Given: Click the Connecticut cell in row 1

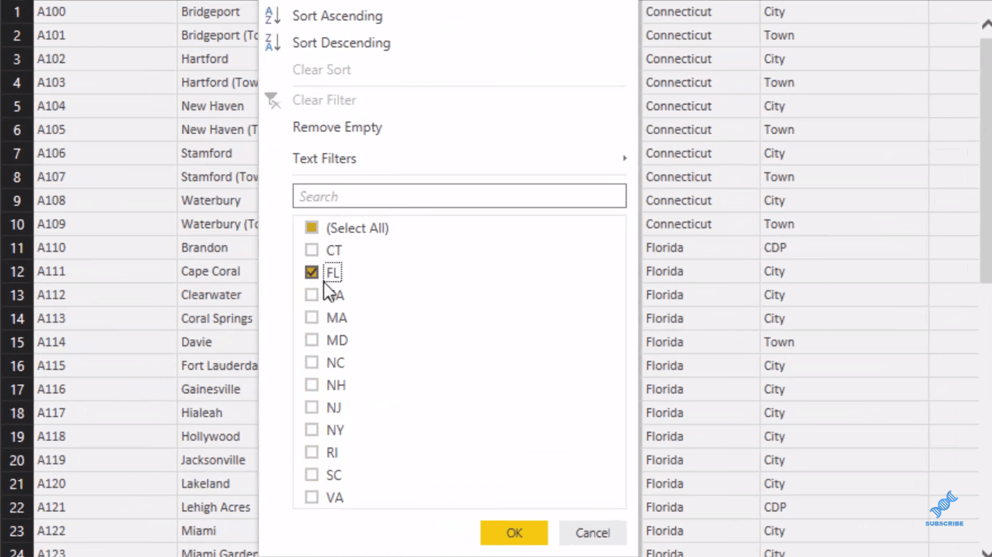Looking at the screenshot, I should pyautogui.click(x=701, y=12).
